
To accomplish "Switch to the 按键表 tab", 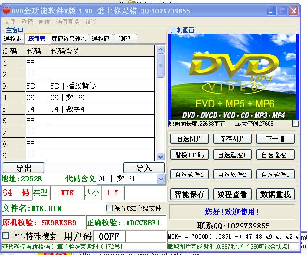I will [x=37, y=39].
